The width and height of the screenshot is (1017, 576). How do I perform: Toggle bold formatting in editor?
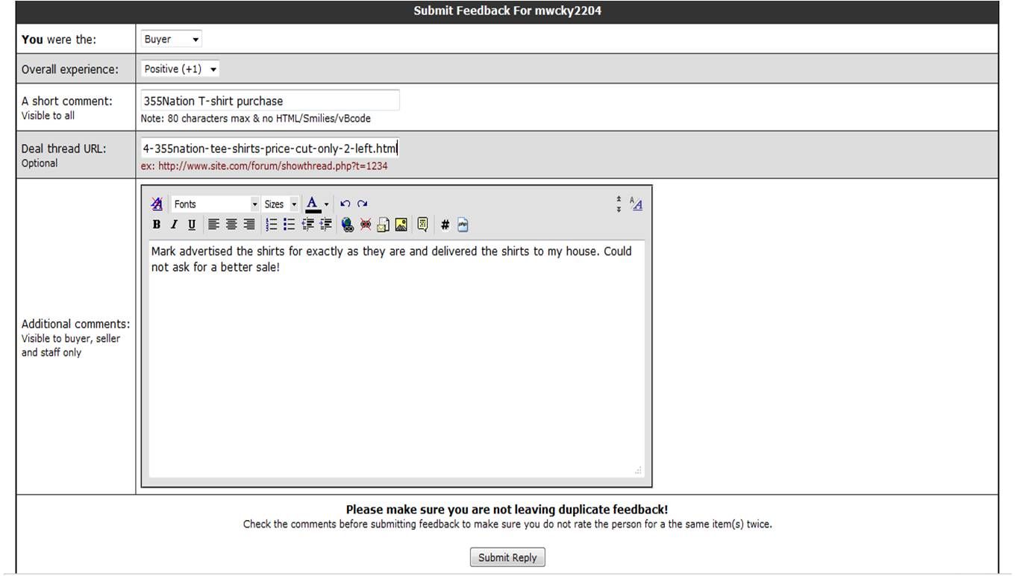157,225
